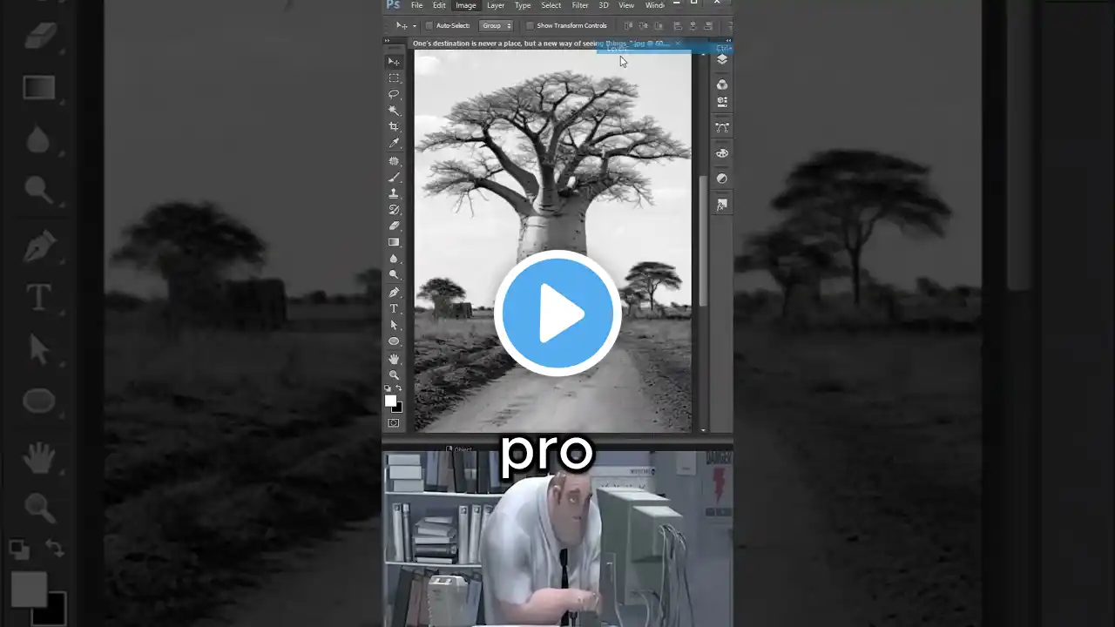The height and width of the screenshot is (627, 1115).
Task: Select the Move tool in the toolbar
Action: pos(394,62)
